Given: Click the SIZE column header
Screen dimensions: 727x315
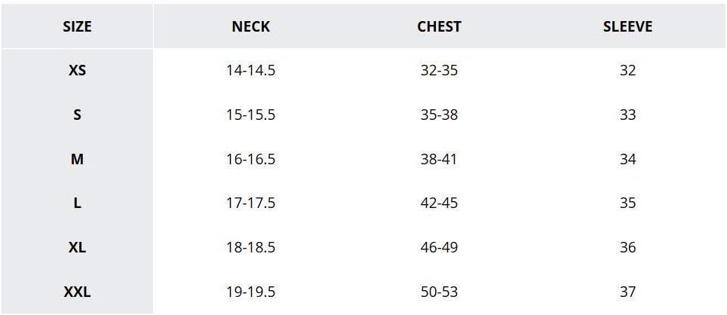Looking at the screenshot, I should point(77,27).
